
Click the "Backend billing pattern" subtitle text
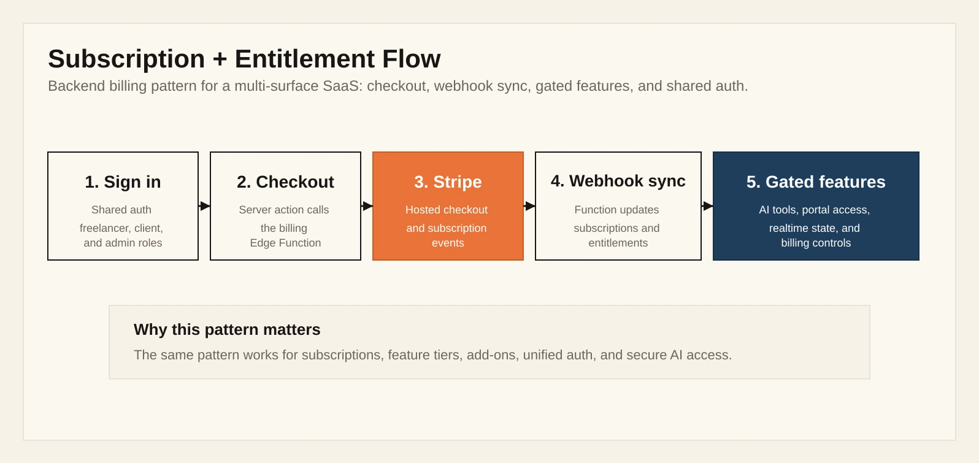[x=397, y=86]
